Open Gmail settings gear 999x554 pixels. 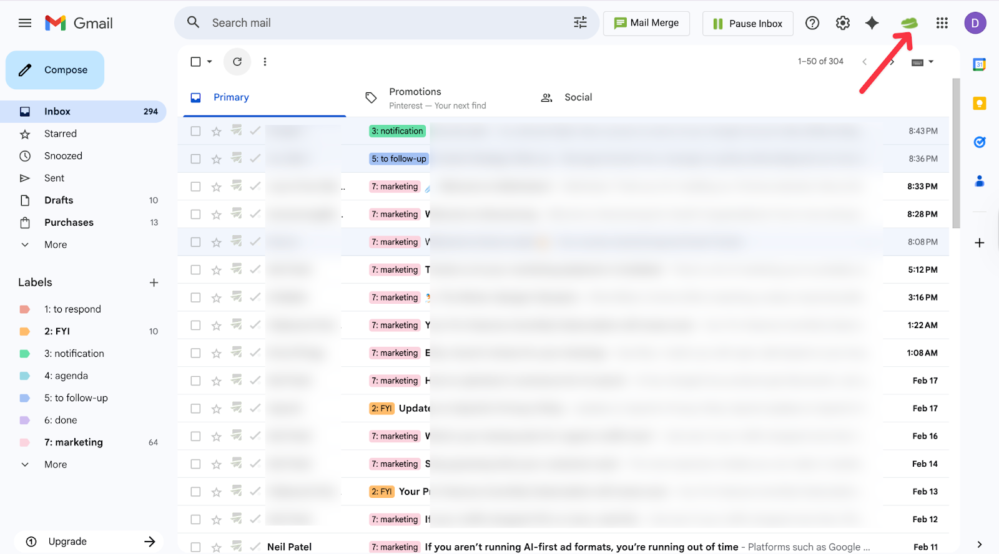click(x=843, y=23)
